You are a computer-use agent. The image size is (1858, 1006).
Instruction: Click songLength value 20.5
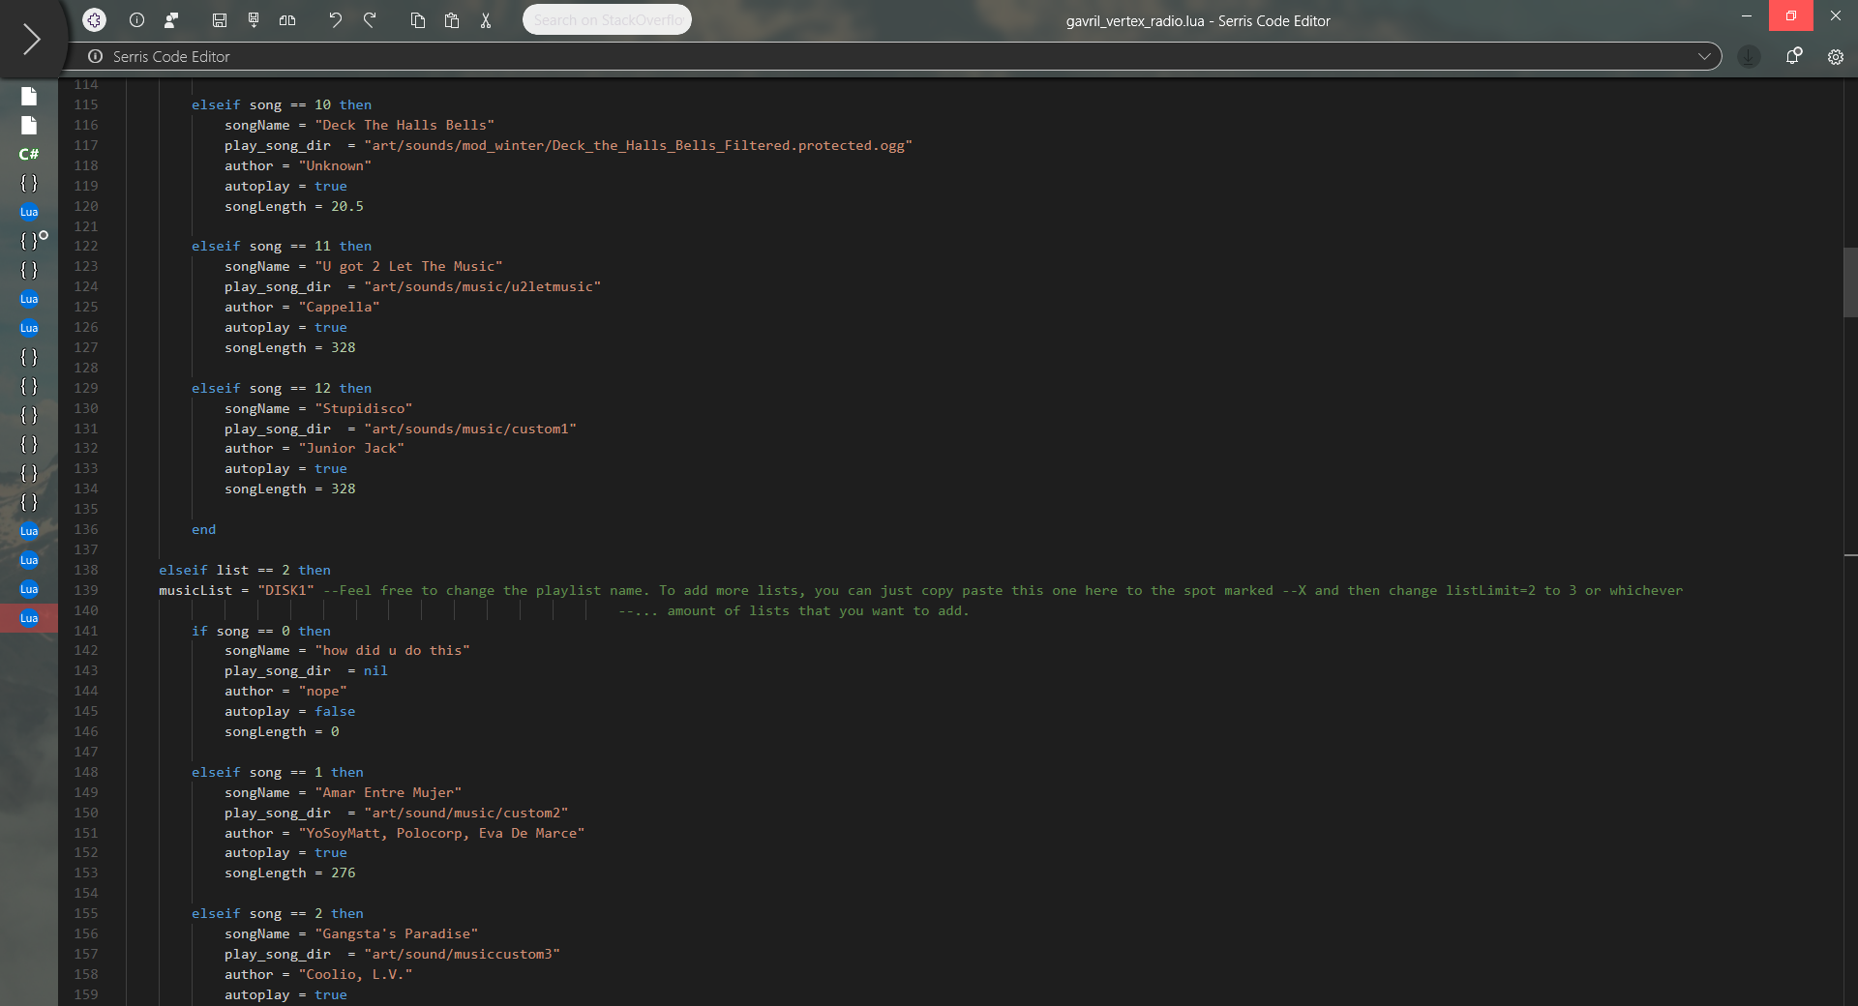347,206
